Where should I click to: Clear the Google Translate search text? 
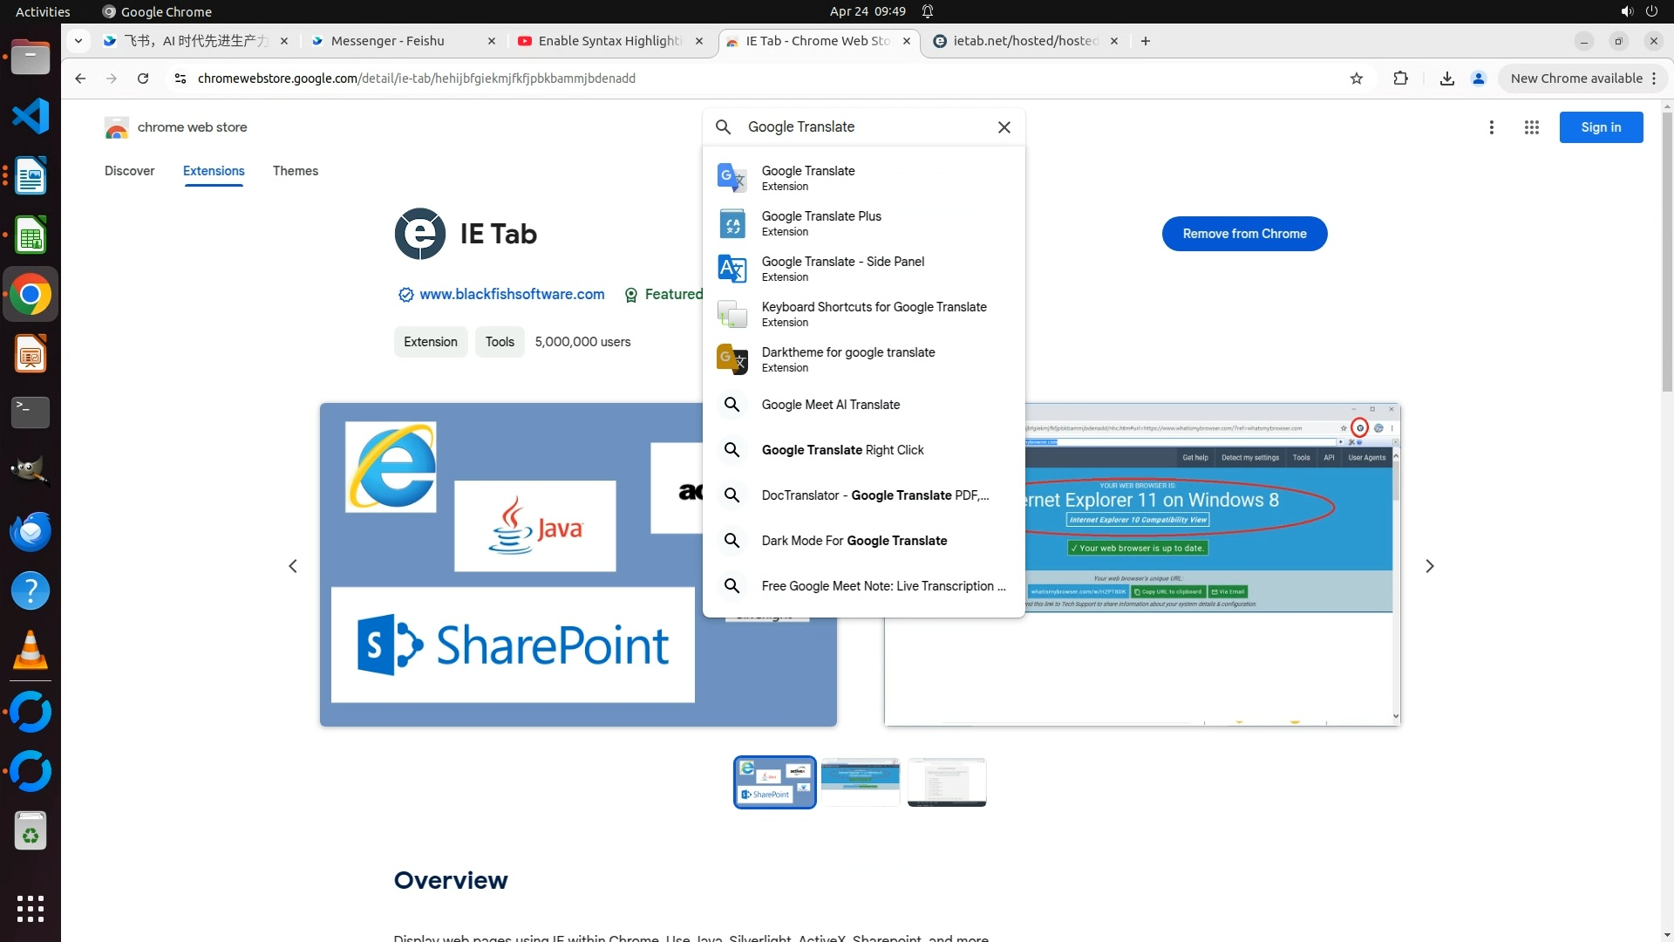tap(1004, 127)
